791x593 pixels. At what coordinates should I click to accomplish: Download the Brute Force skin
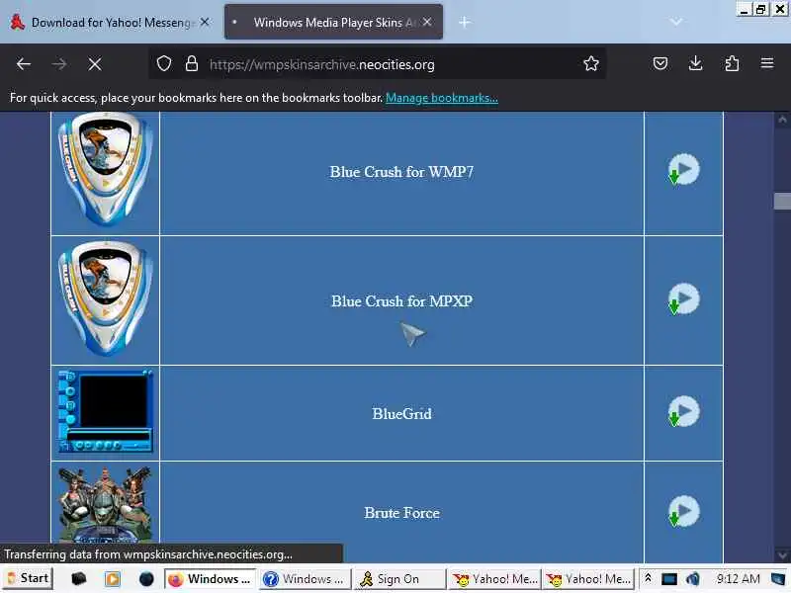click(x=683, y=511)
